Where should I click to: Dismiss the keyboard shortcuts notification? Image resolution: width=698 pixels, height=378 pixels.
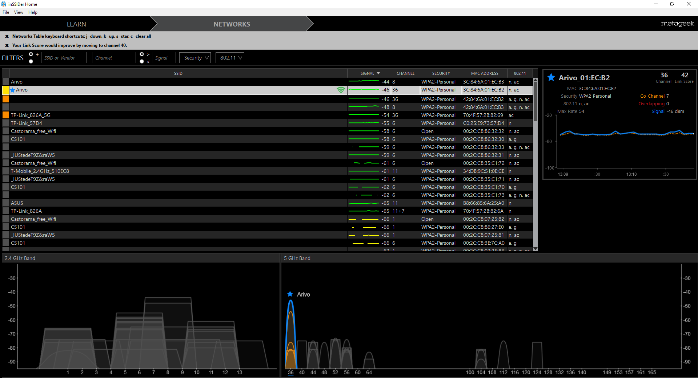tap(7, 36)
